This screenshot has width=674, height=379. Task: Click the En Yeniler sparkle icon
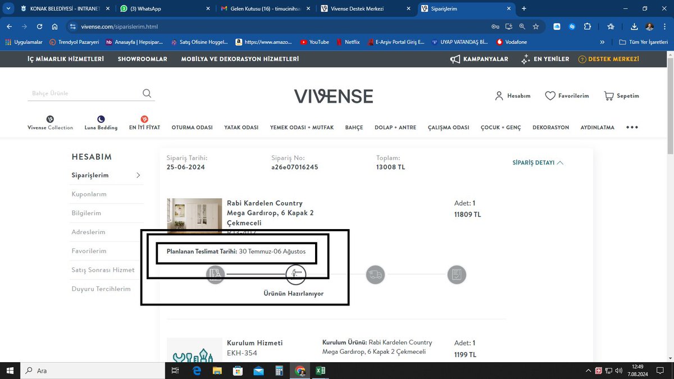(x=526, y=59)
